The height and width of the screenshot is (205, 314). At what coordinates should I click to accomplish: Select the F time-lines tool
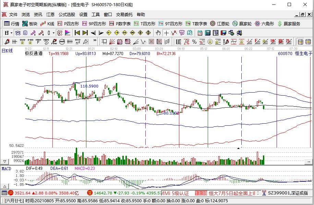pyautogui.click(x=38, y=42)
